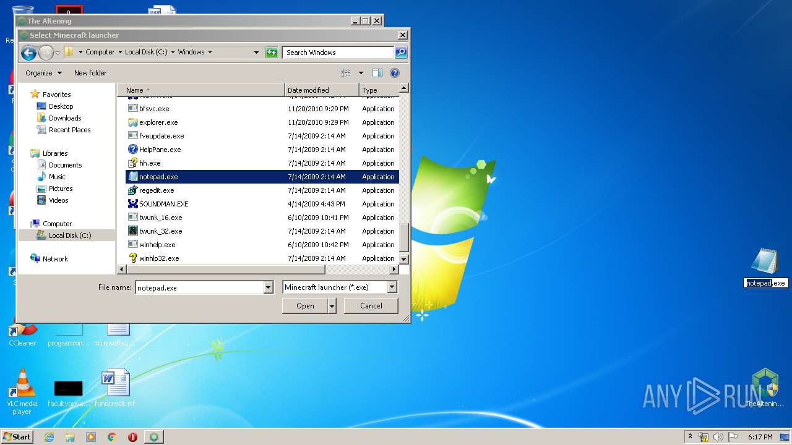
Task: Open Recent Places in the navigation pane
Action: (69, 130)
